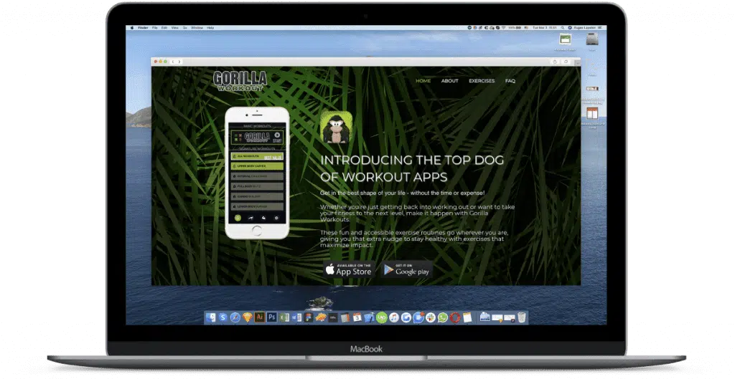Select Upper Body workout row on phone
Image resolution: width=735 pixels, height=379 pixels.
257,166
